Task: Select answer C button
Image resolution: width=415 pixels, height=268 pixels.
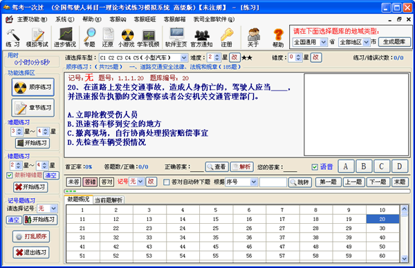Action: 381,166
